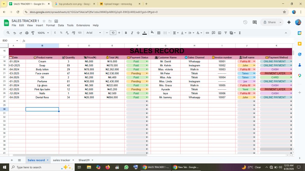Switch to the sales tracker sheet tab
305x171 pixels.
[61, 160]
